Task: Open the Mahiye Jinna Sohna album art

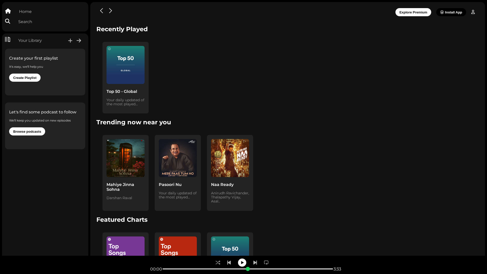Action: [x=126, y=158]
